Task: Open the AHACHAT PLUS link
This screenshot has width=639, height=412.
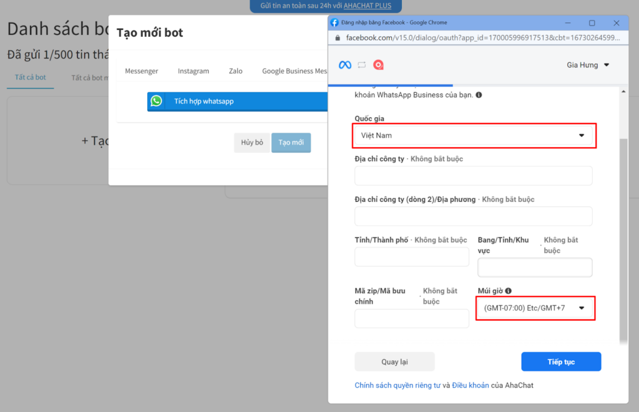Action: point(367,6)
